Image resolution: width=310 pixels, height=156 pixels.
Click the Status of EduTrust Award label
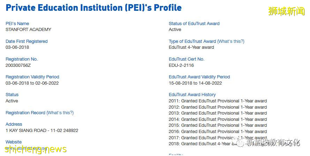[194, 24]
